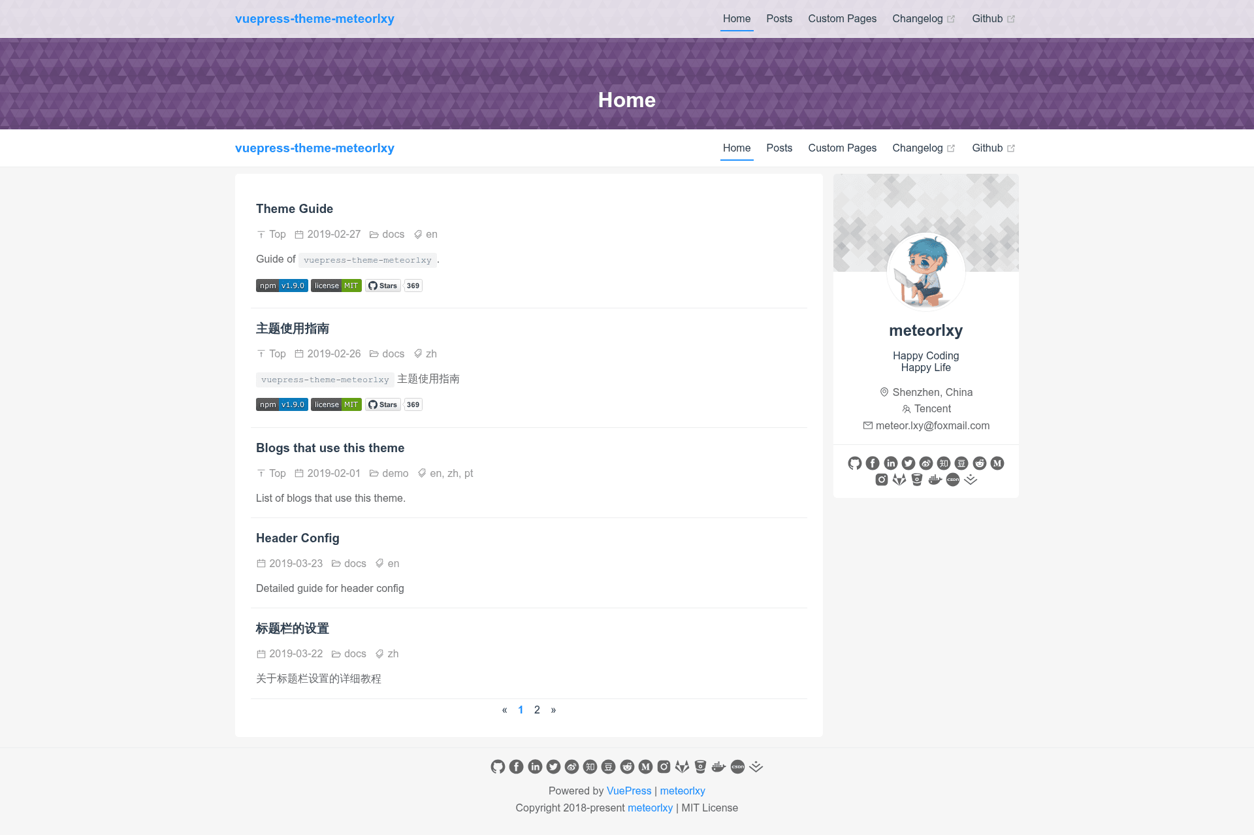This screenshot has height=835, width=1254.
Task: Open Github link in the purple banner navbar
Action: click(x=993, y=19)
